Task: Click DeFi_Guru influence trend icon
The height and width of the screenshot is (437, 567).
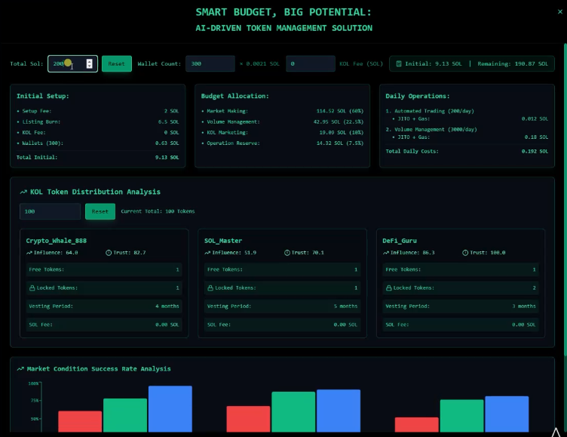Action: (386, 253)
